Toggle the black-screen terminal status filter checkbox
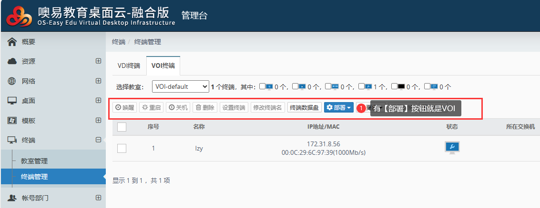The height and width of the screenshot is (208, 540). pos(394,86)
